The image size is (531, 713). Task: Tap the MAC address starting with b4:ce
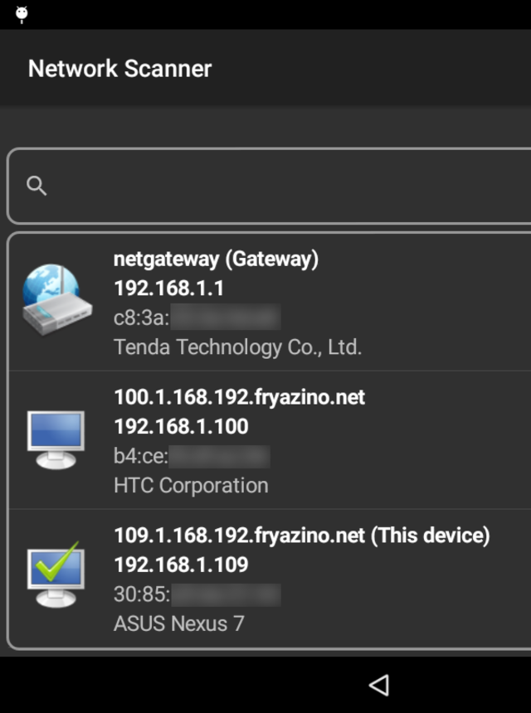tap(192, 456)
